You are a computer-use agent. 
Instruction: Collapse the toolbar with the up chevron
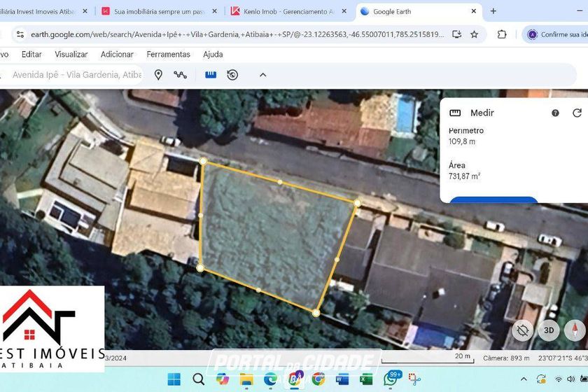point(263,75)
